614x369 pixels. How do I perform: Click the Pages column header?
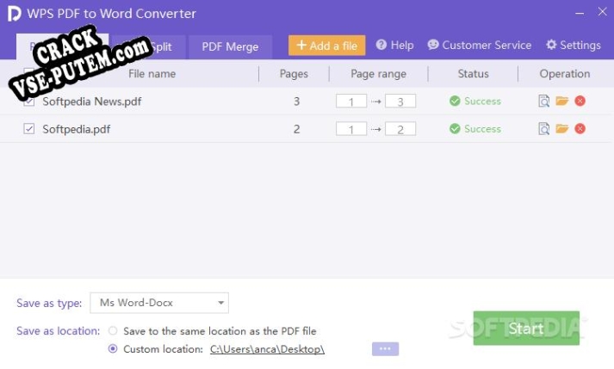(294, 74)
